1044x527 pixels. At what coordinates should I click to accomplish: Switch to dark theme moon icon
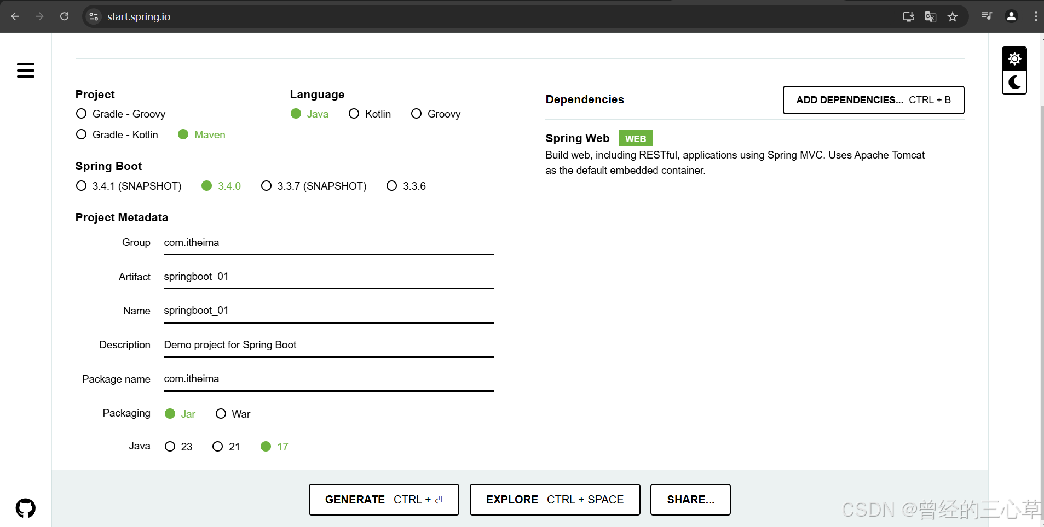tap(1014, 83)
